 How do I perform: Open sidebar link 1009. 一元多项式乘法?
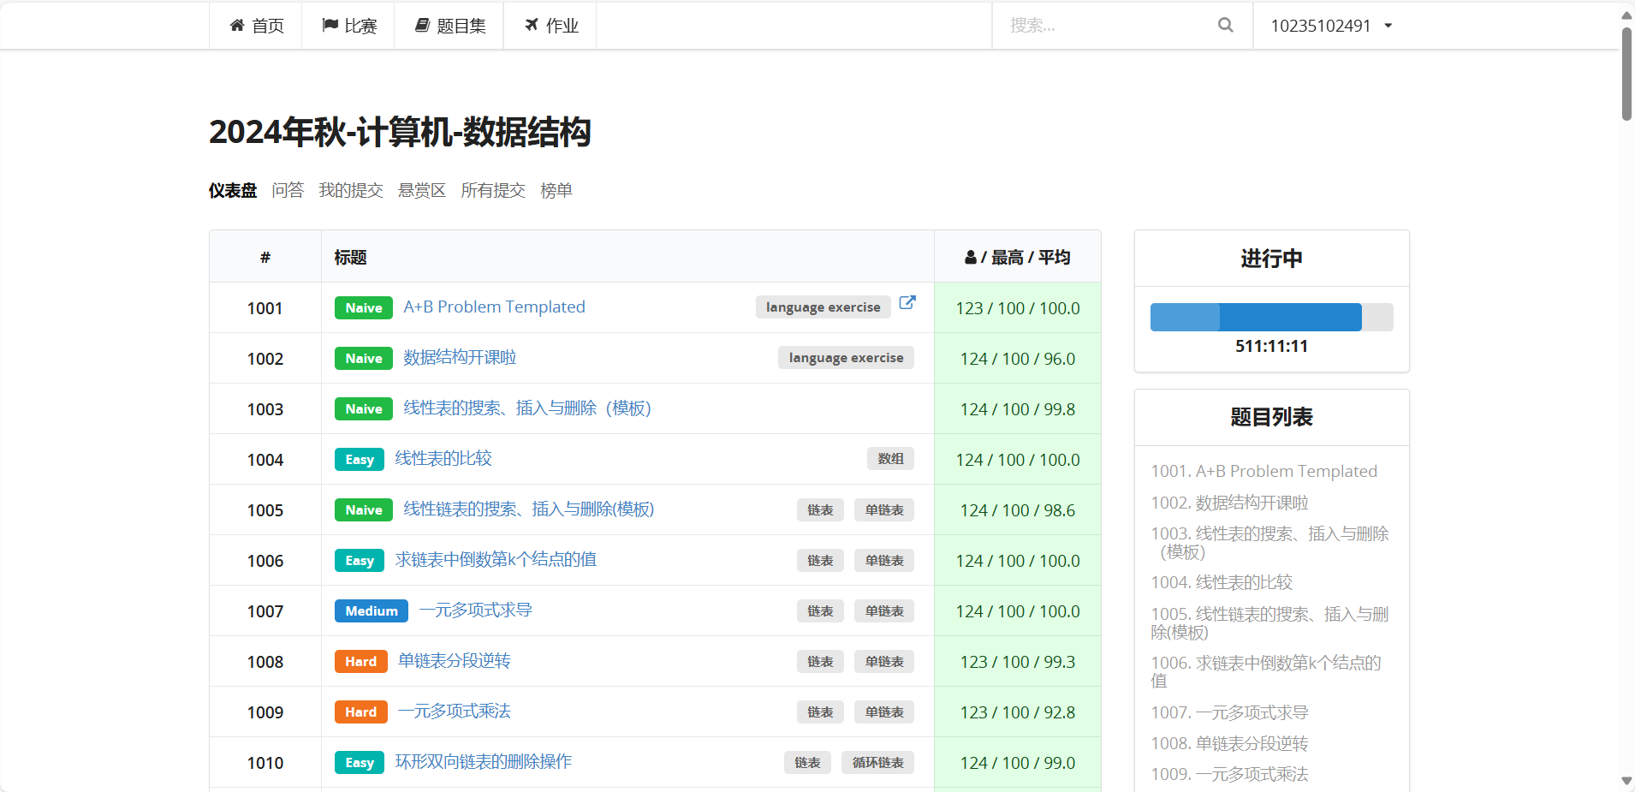(x=1229, y=774)
